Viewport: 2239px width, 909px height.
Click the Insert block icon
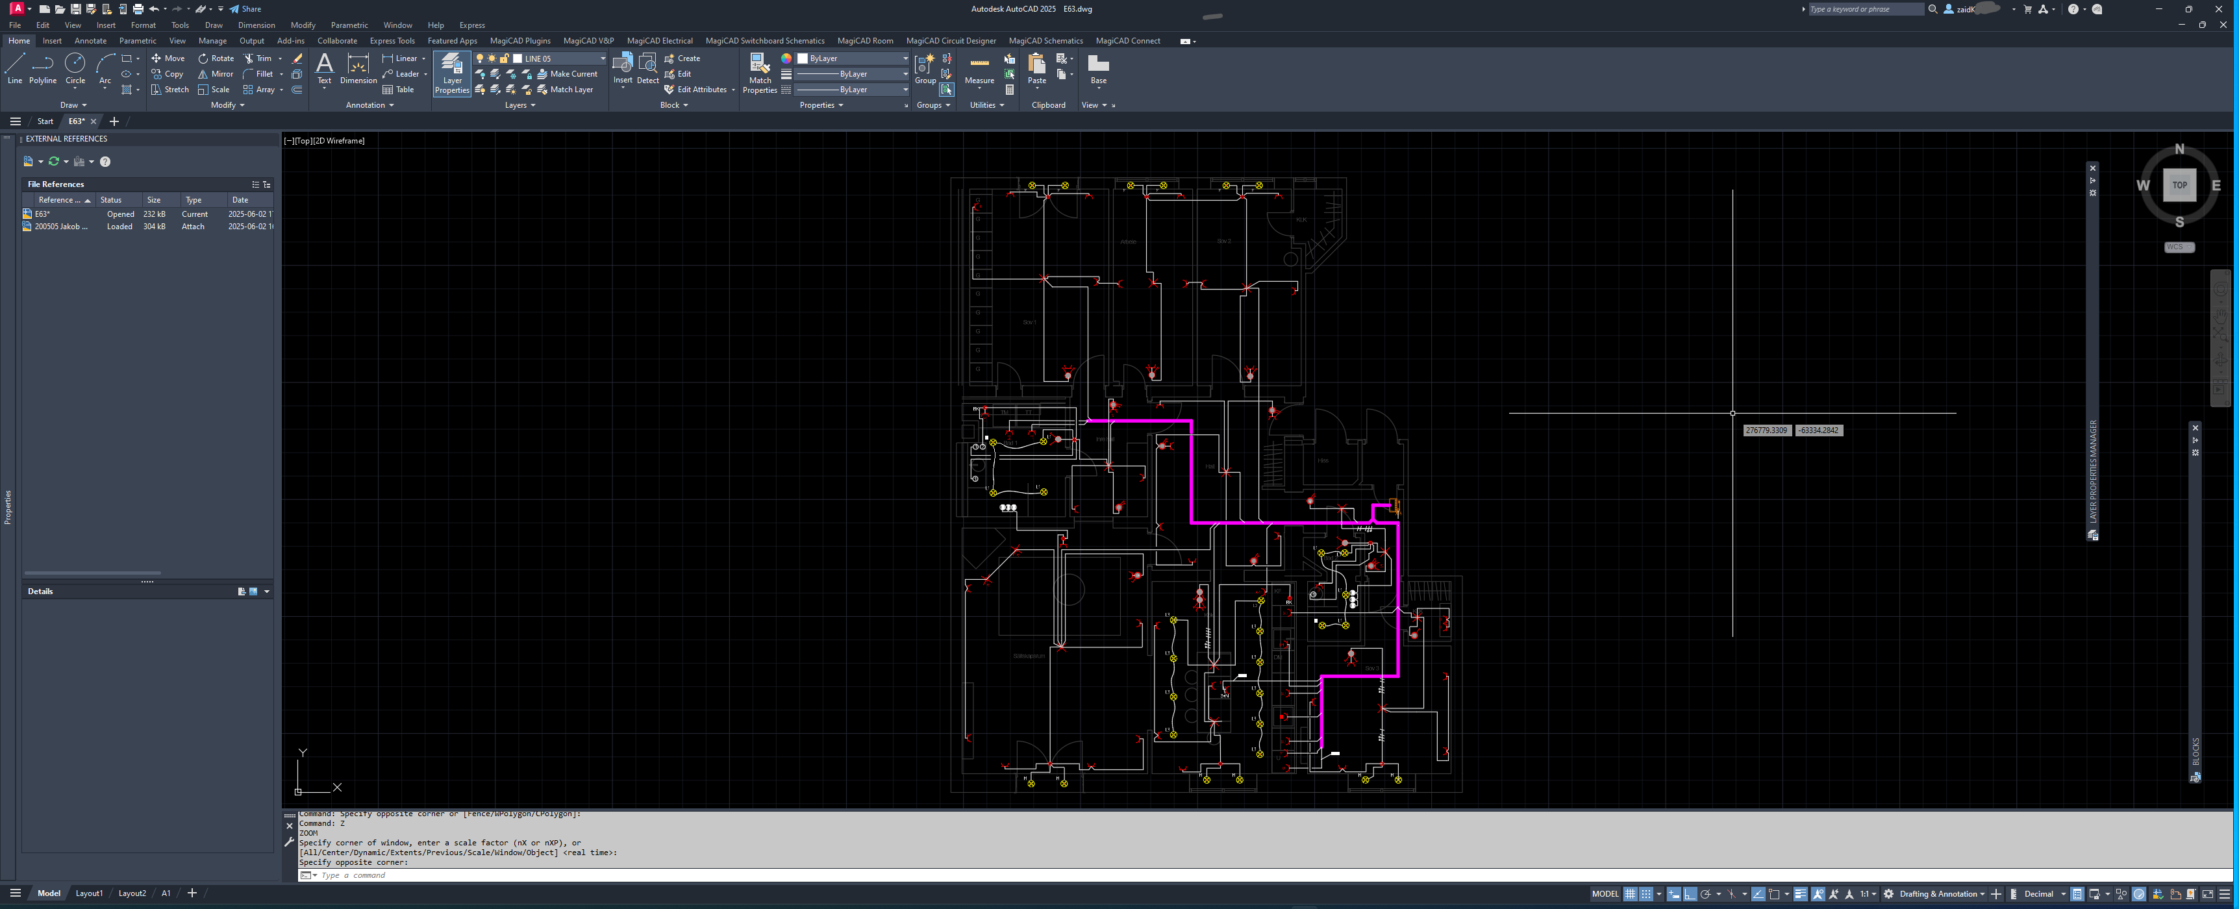pos(622,68)
